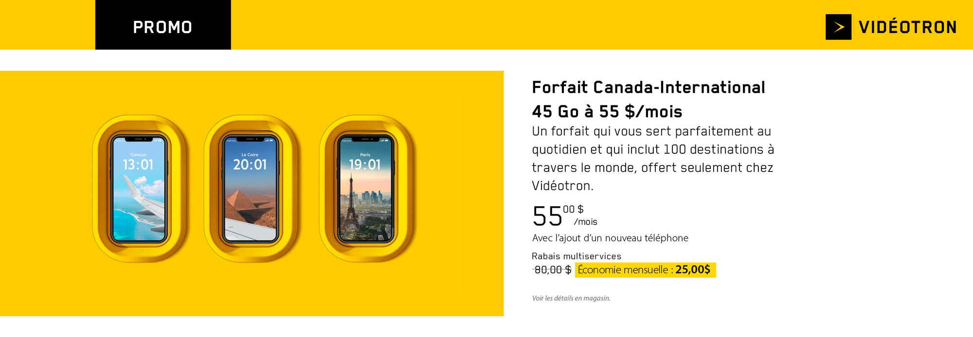Click the pyramid on the Le Caire screen
This screenshot has width=973, height=337.
pyautogui.click(x=241, y=204)
